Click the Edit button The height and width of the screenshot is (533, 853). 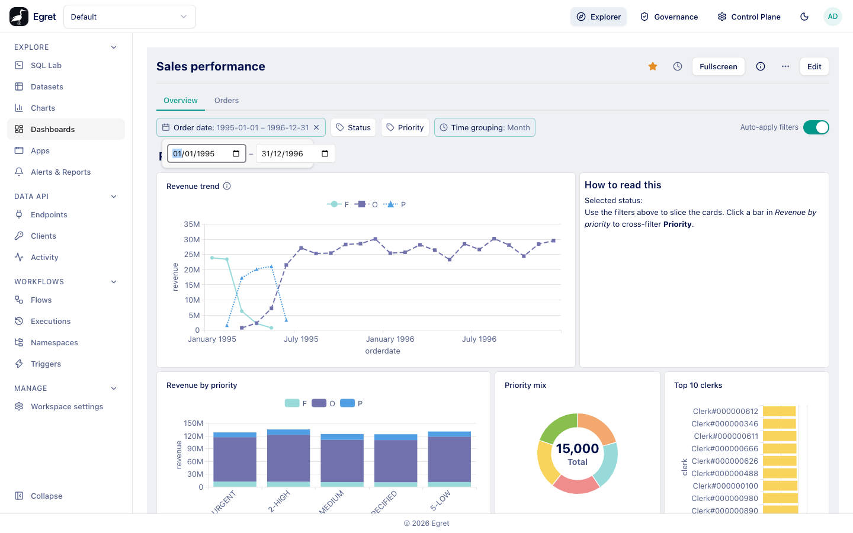814,66
